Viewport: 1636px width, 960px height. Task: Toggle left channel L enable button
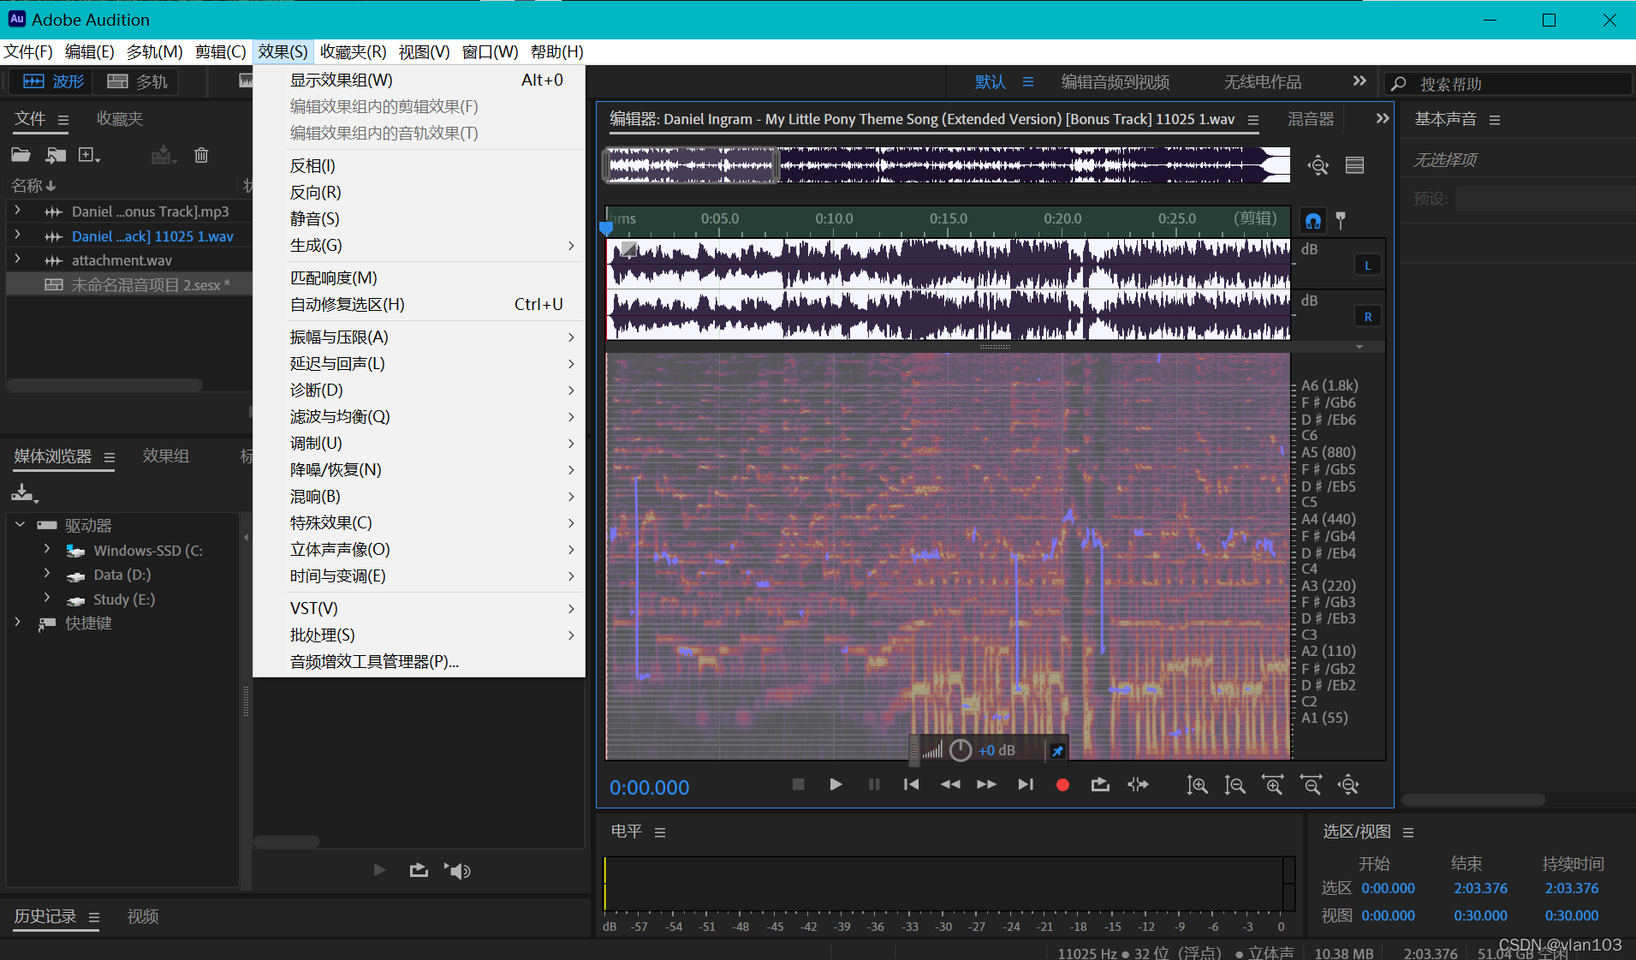tap(1367, 265)
